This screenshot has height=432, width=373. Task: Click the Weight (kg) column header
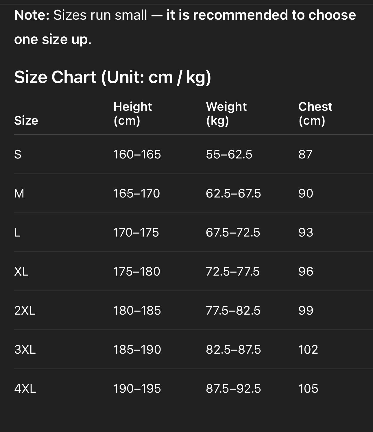click(x=226, y=113)
